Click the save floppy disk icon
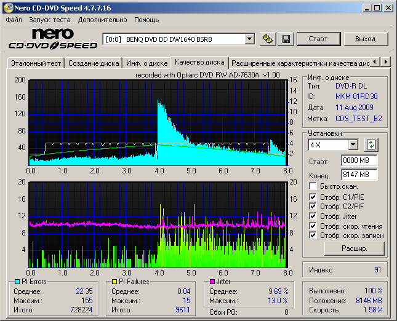This screenshot has width=397, height=321. coord(286,39)
